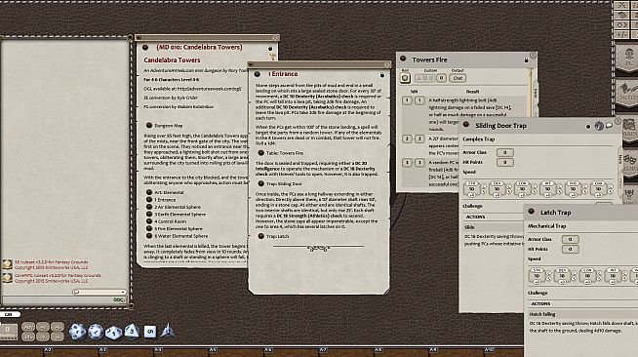Click the modifier stack box beside dice

pyautogui.click(x=8, y=331)
